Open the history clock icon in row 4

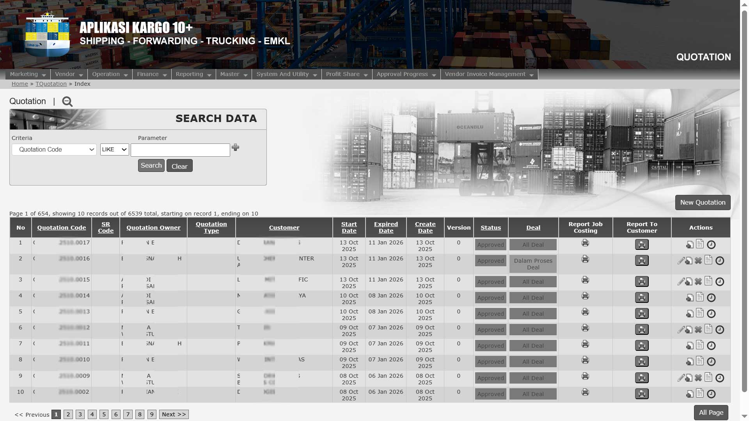point(711,298)
